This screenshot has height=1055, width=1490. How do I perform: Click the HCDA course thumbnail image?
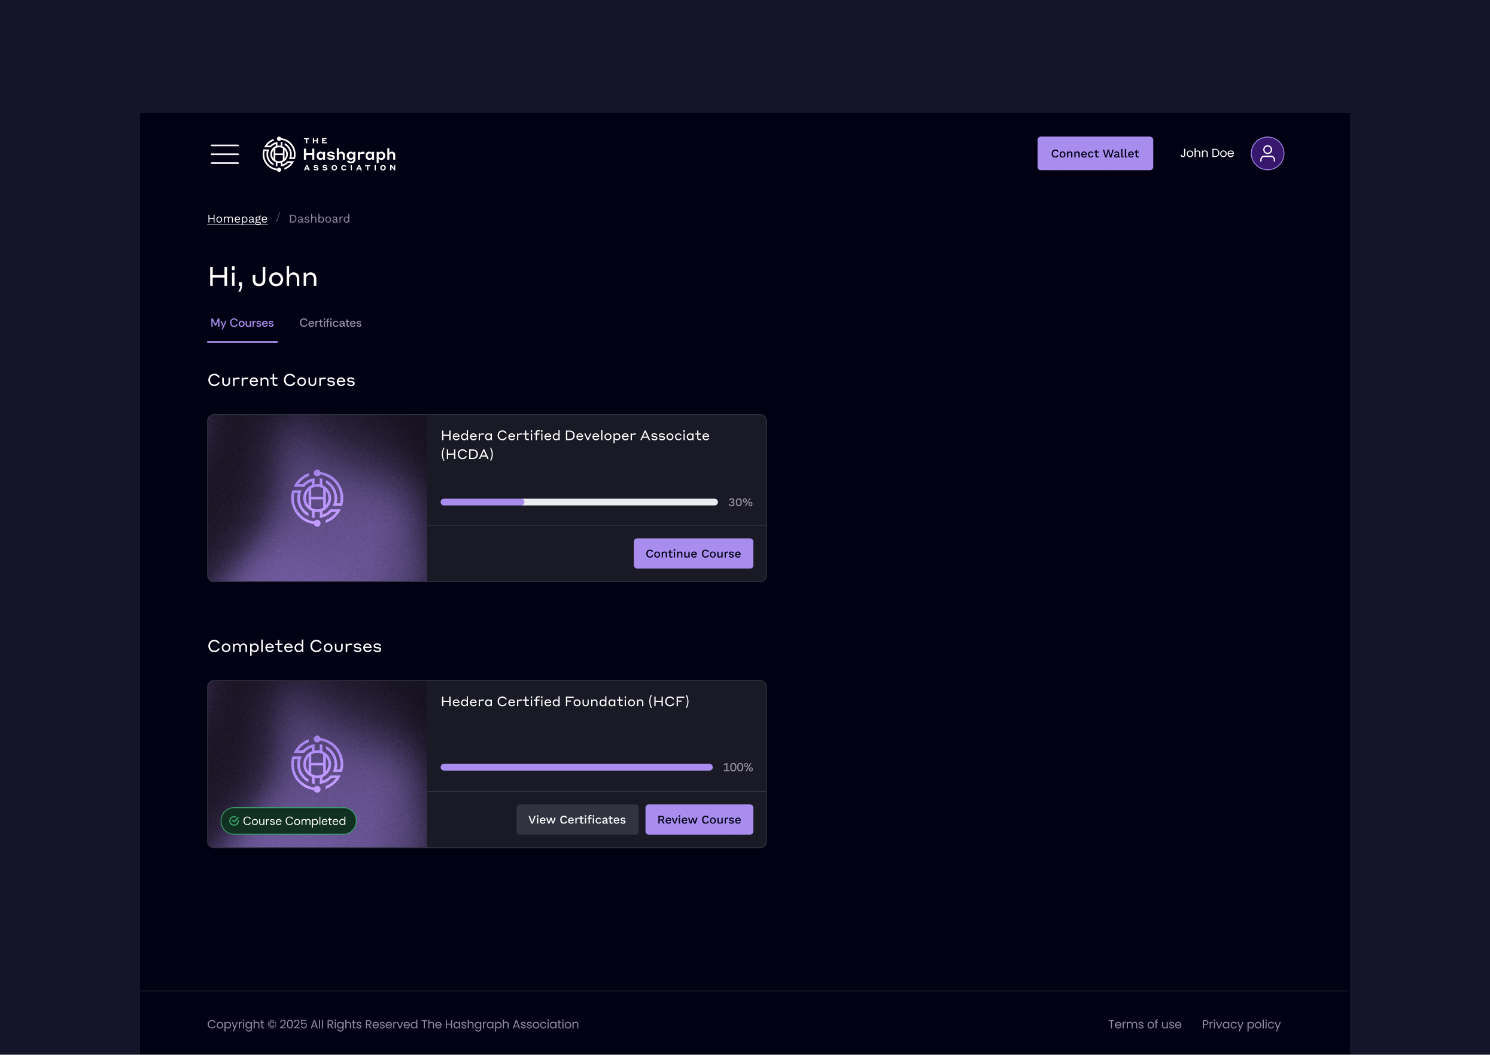point(317,498)
